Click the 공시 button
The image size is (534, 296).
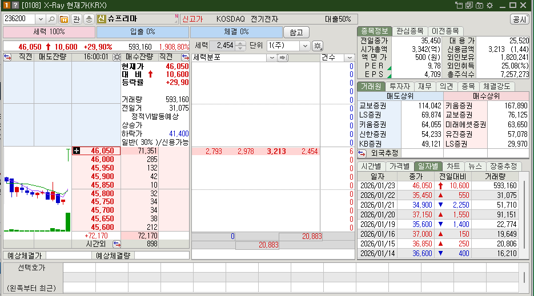pos(519,19)
